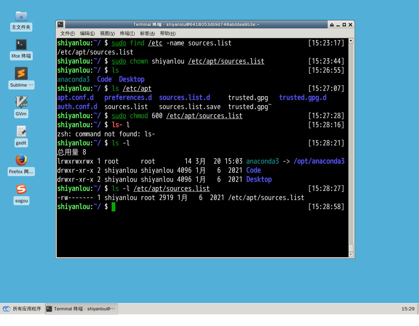This screenshot has width=419, height=326.
Task: Open the 所有应用程序 applications menu
Action: click(22, 309)
